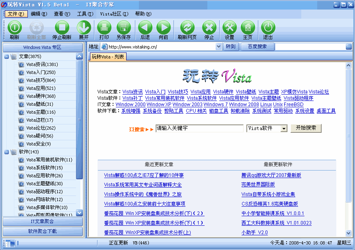Click the icon beside Vista资讯(1381)
Screen dimensions: 355x250
click(21, 65)
